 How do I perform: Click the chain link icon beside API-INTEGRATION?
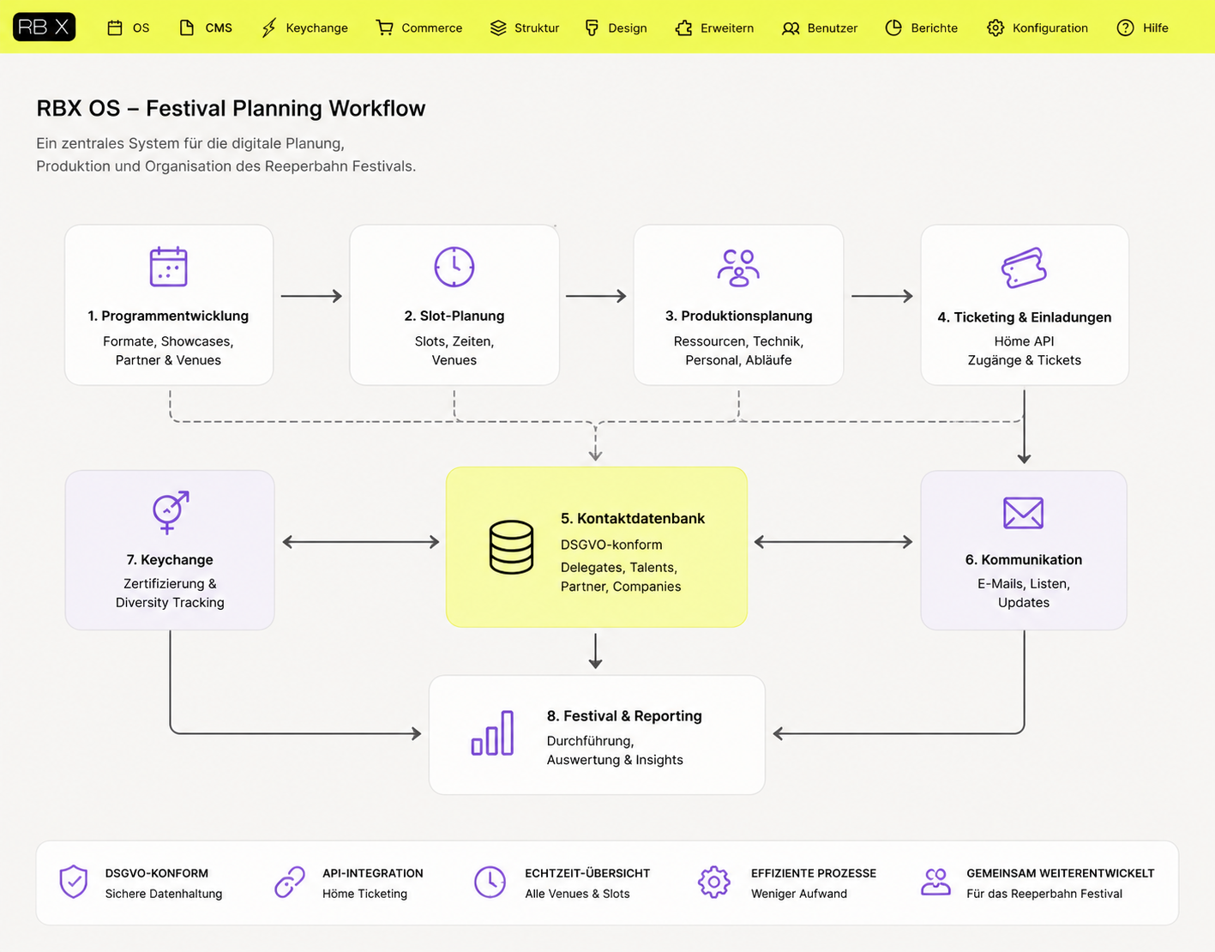tap(290, 882)
